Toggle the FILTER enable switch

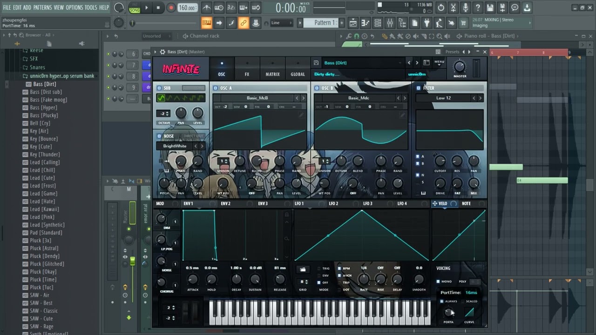tap(418, 88)
